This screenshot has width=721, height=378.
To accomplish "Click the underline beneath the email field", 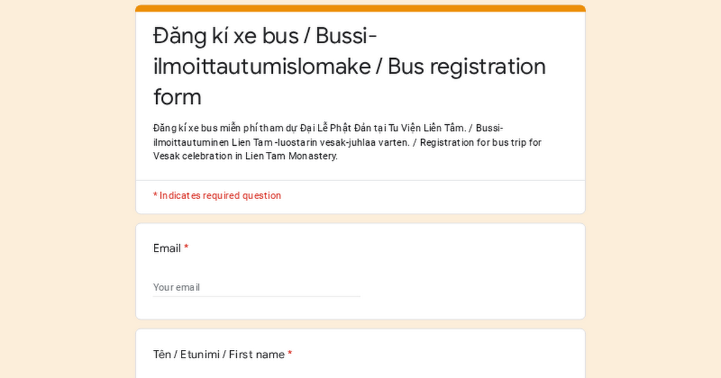I will point(257,296).
